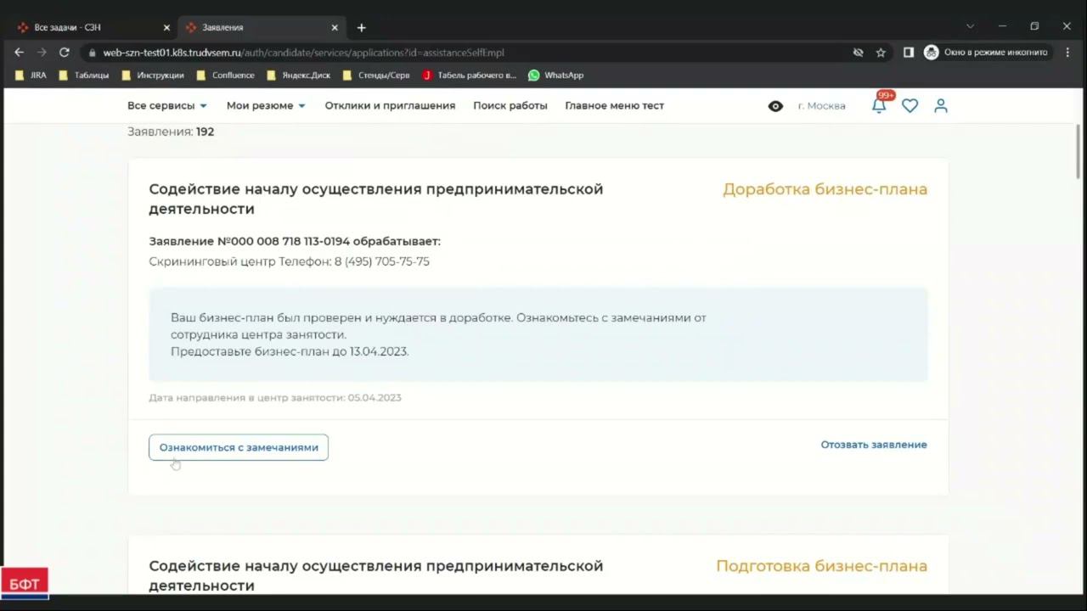Click the incognito mode indicator
Screen dimensions: 1087x611
(x=986, y=53)
